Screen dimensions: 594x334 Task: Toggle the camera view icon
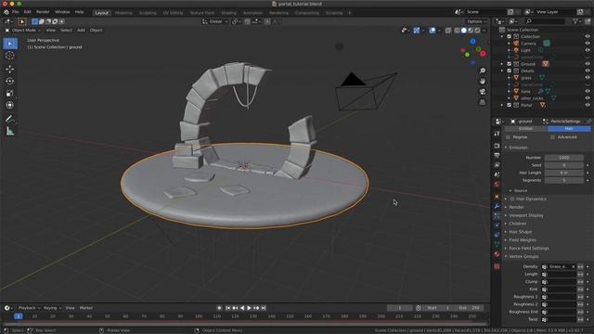(483, 92)
